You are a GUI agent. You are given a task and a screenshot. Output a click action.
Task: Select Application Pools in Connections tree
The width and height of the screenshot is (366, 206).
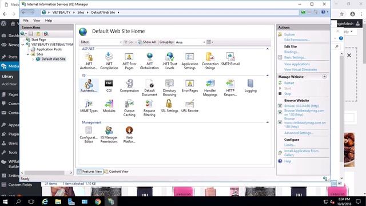pos(49,49)
